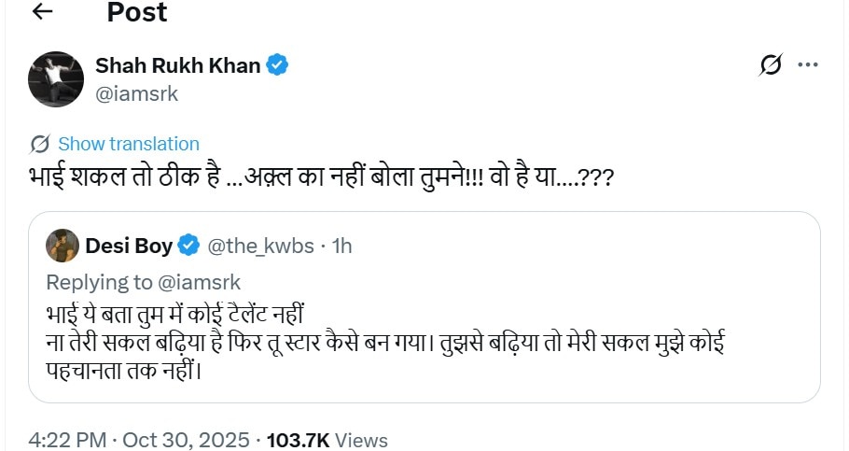
Task: Show translation of the Hindi post
Action: (x=129, y=144)
